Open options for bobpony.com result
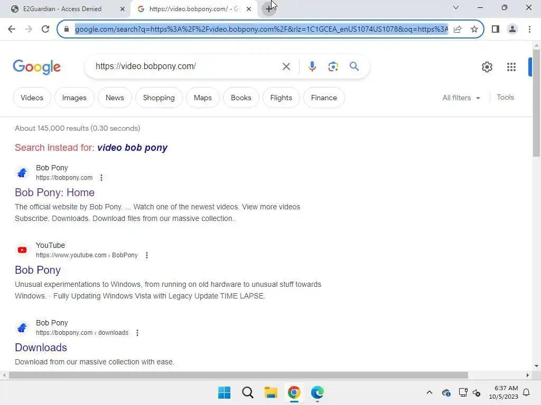Screen dimensions: 541x405 pyautogui.click(x=101, y=178)
